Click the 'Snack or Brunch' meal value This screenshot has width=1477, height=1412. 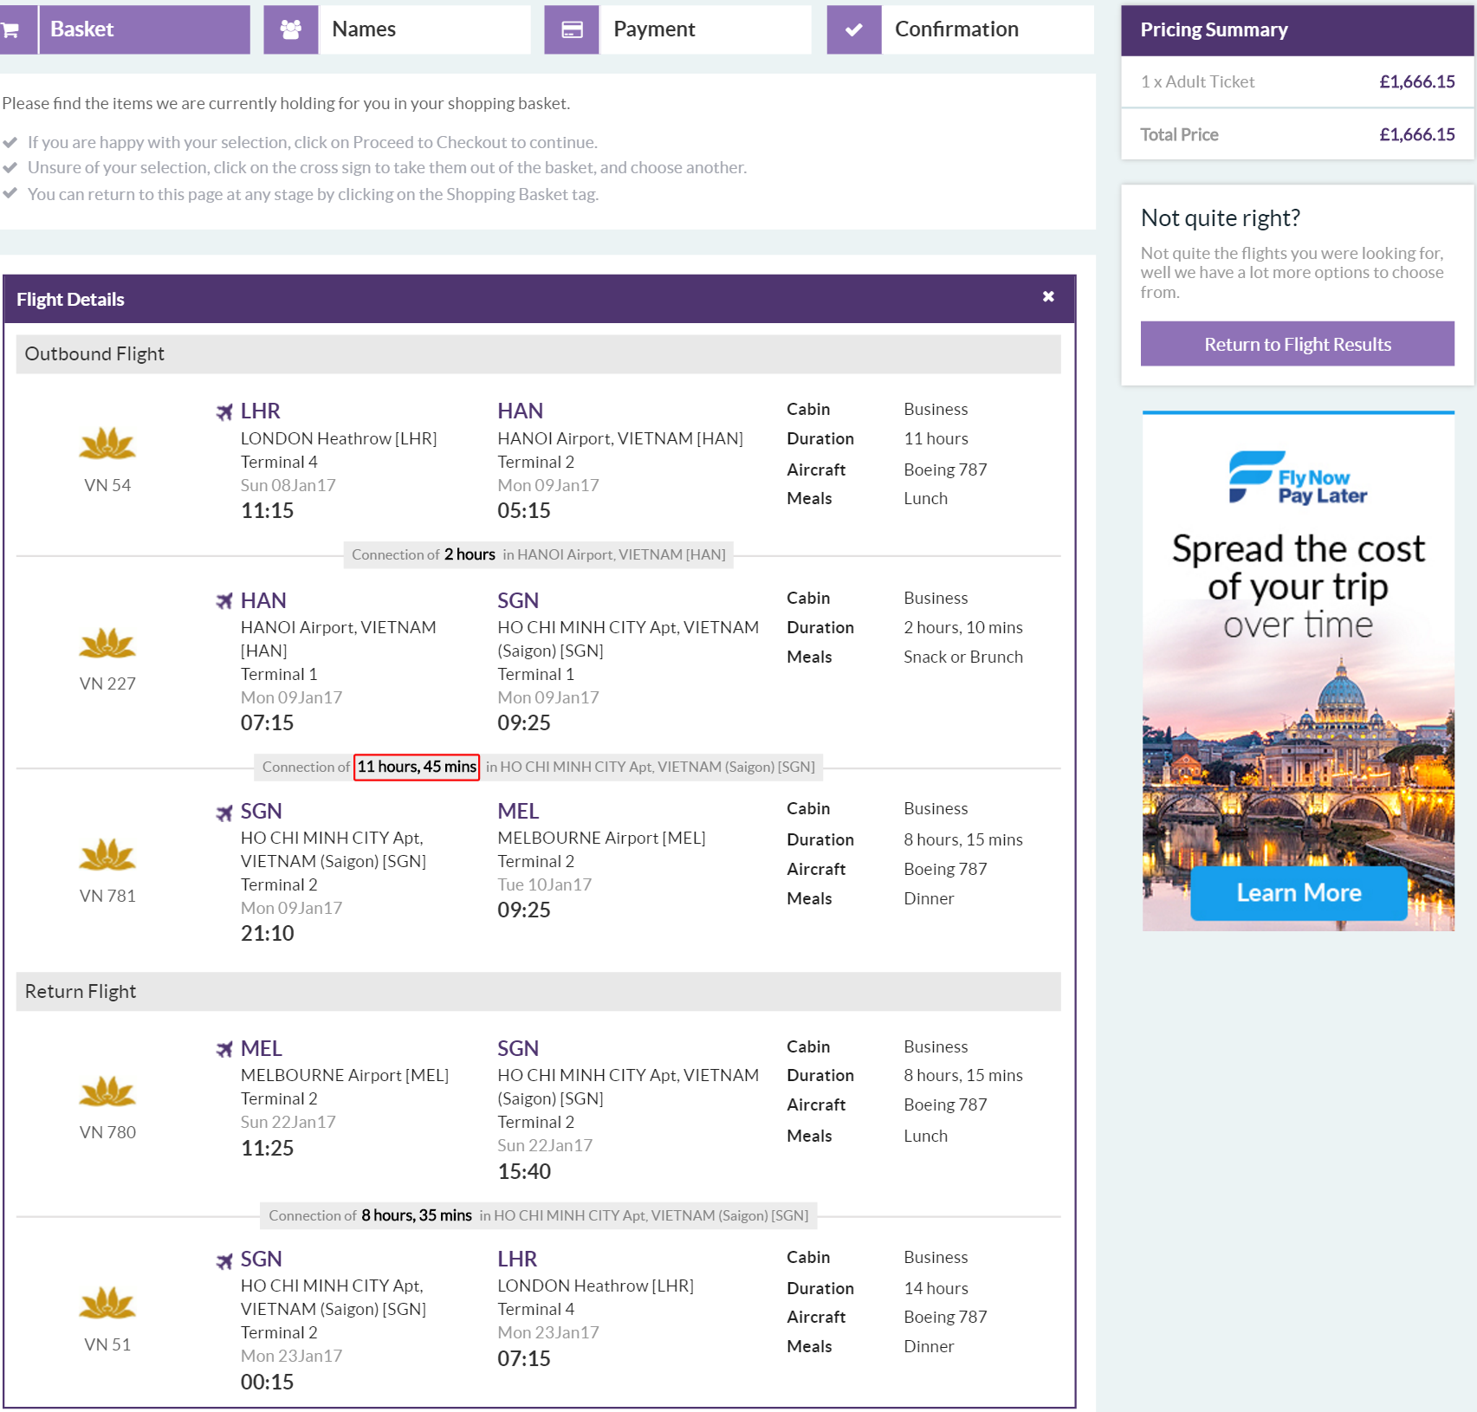[963, 657]
